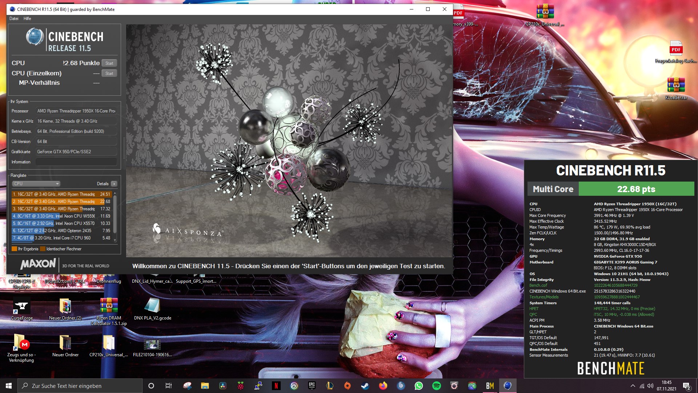Open the DNX PLA_V2.gcode file
The height and width of the screenshot is (393, 698).
point(153,309)
